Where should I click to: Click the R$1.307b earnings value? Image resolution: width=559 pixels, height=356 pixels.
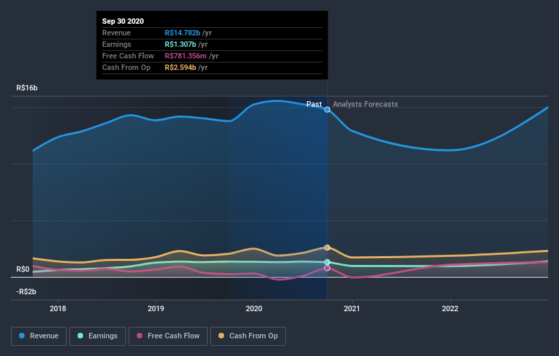180,44
